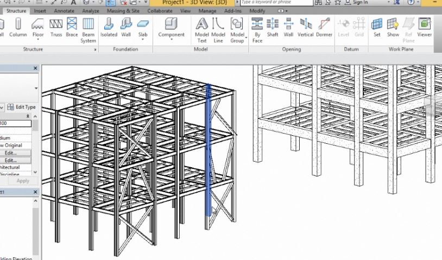Click the Ref Plane tool
This screenshot has width=442, height=260.
click(x=408, y=30)
